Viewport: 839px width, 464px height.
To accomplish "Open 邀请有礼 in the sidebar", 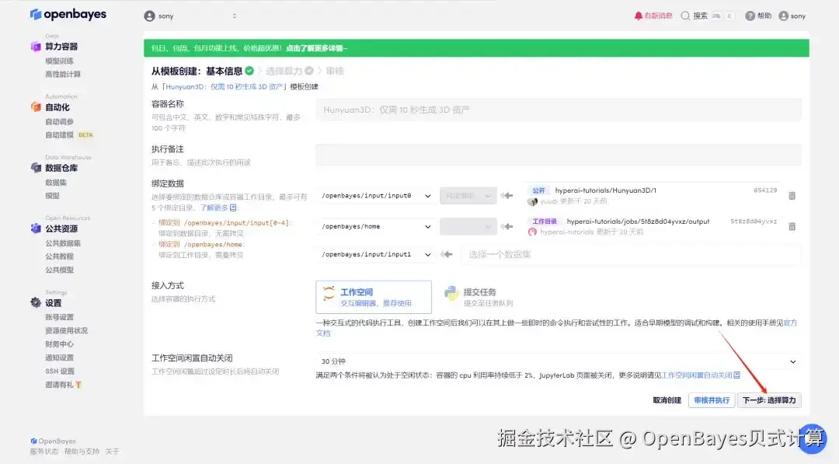I will [x=63, y=384].
